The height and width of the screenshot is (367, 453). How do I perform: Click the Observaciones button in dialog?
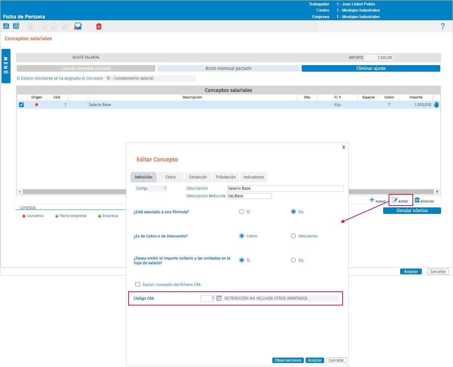point(288,360)
